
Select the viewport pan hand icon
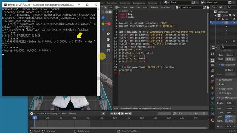point(108,40)
